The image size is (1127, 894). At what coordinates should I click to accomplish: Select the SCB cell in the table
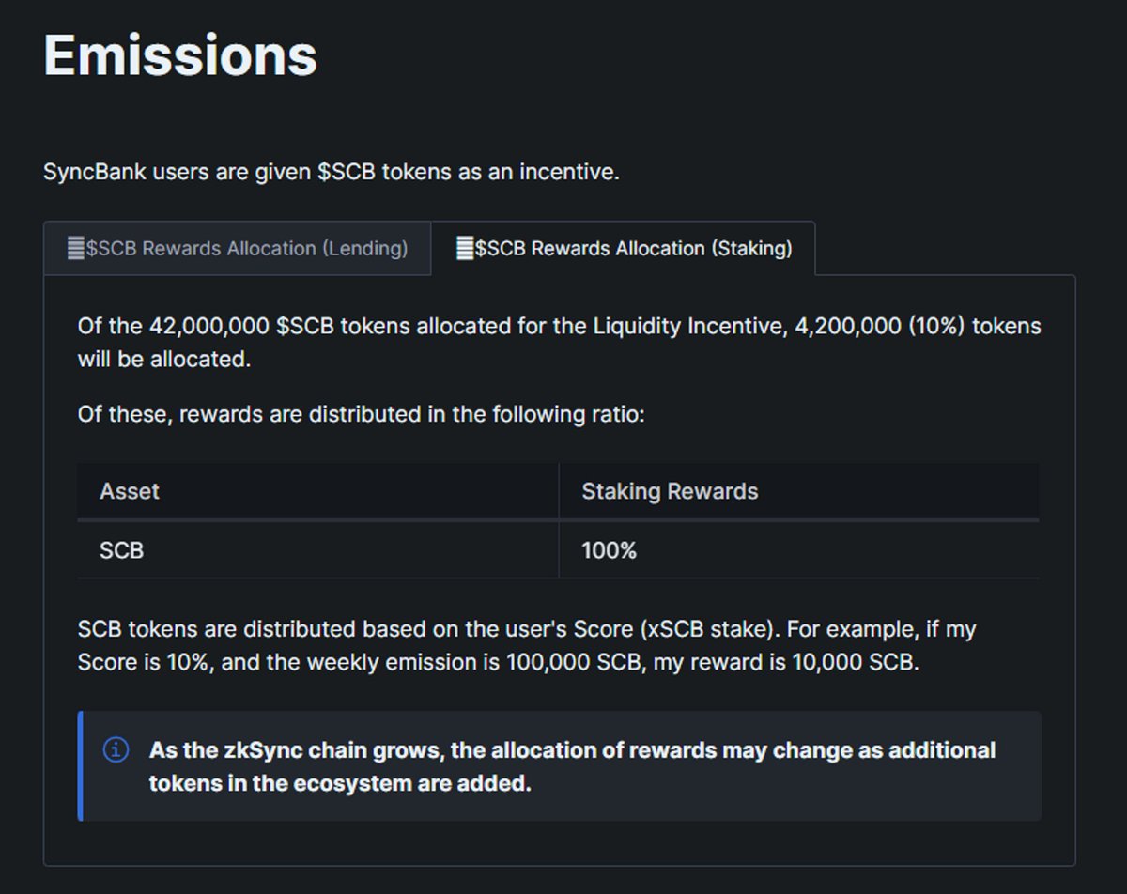click(x=317, y=550)
